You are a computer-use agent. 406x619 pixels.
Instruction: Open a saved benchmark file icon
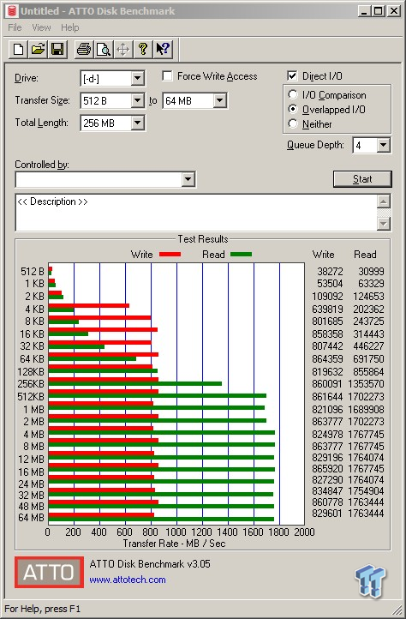[x=38, y=50]
